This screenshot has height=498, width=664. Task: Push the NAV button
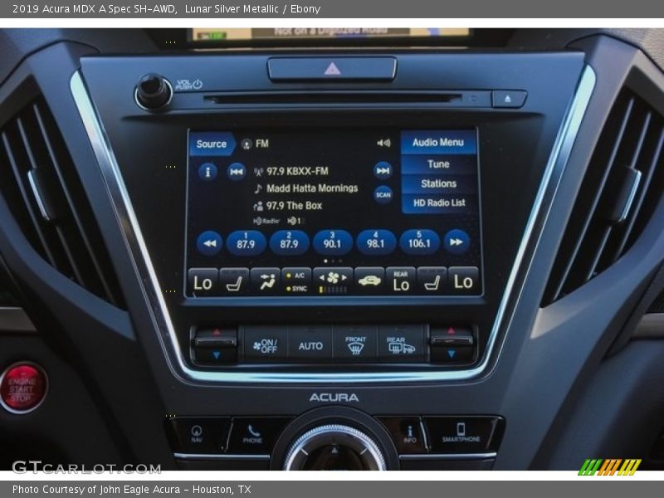tap(197, 434)
